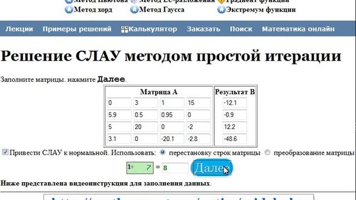Screen dimensions: 356x200
Task: Click the grid icon next to Калькулятор
Action: (x=125, y=29)
